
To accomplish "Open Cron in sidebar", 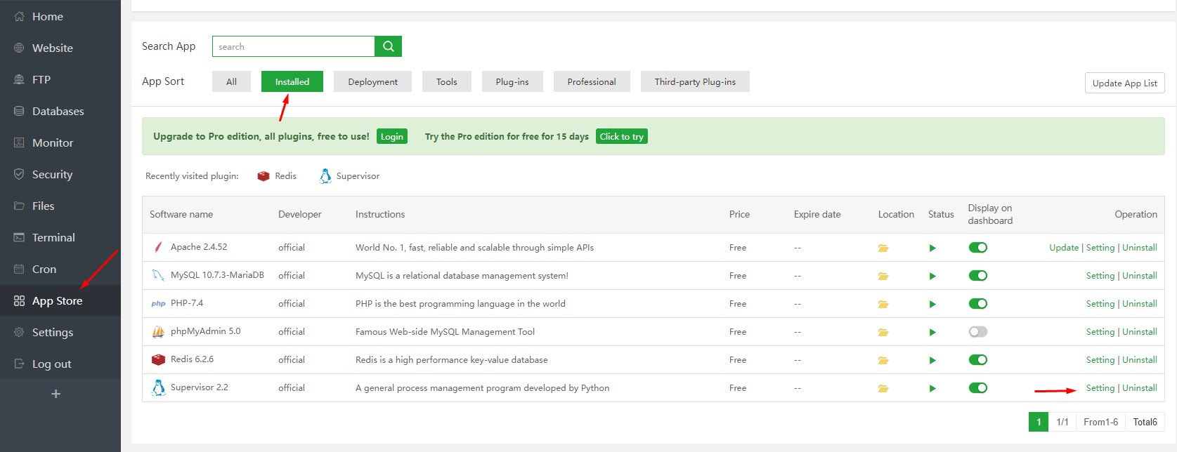I will (60, 269).
